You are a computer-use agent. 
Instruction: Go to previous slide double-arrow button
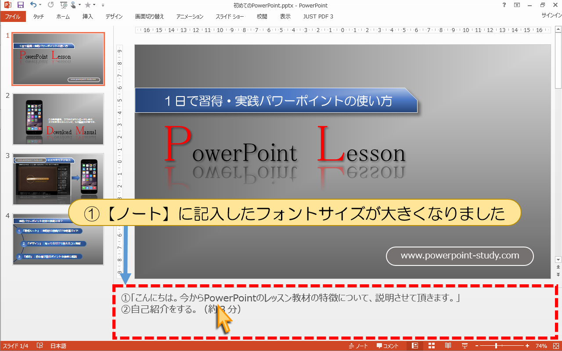(x=558, y=267)
